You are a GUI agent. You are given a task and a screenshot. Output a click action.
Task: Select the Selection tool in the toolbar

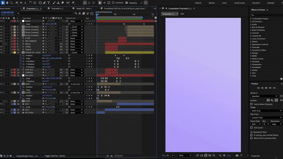click(x=3, y=3)
